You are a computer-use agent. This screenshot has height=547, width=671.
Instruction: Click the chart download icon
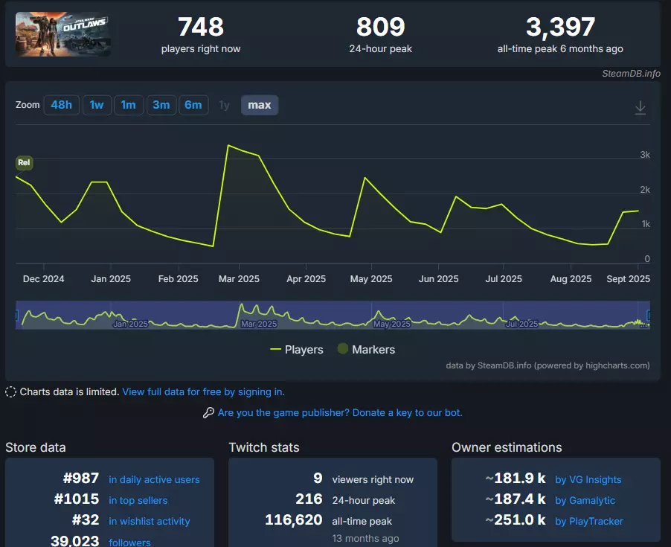click(640, 107)
